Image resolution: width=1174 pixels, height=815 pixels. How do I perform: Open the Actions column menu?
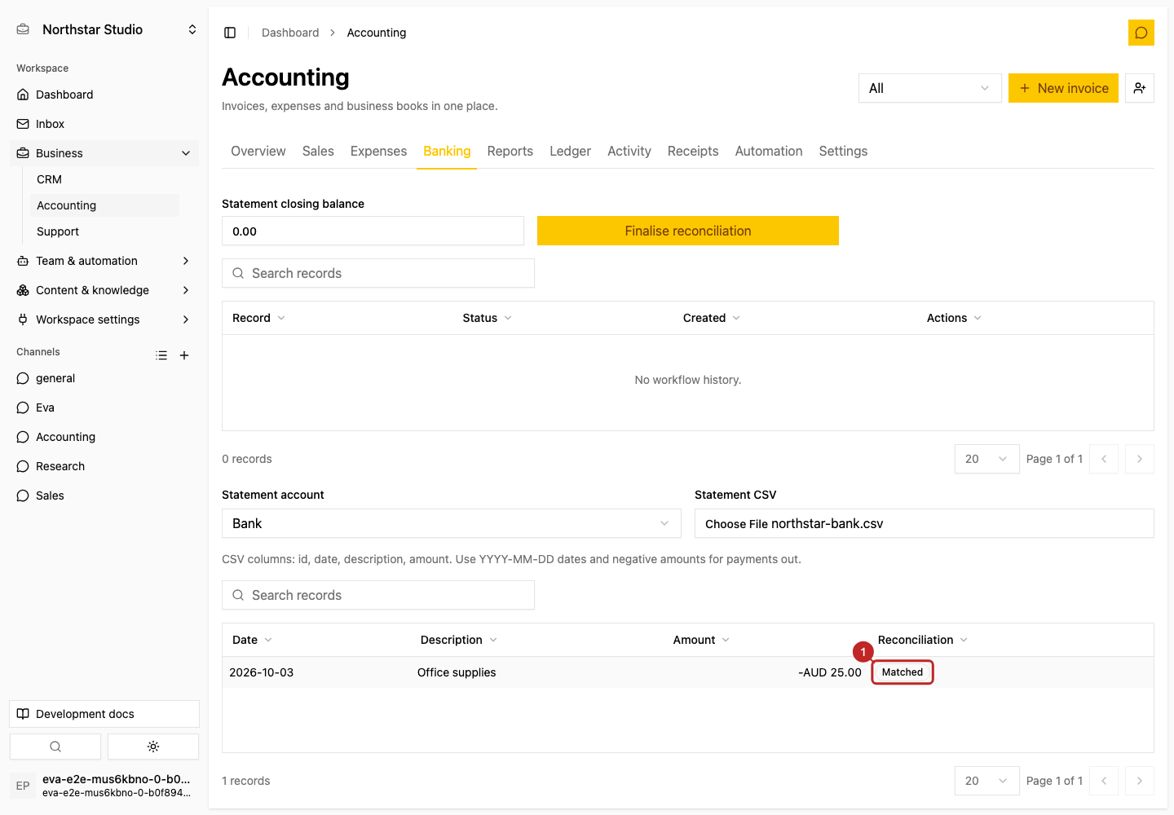click(x=954, y=318)
